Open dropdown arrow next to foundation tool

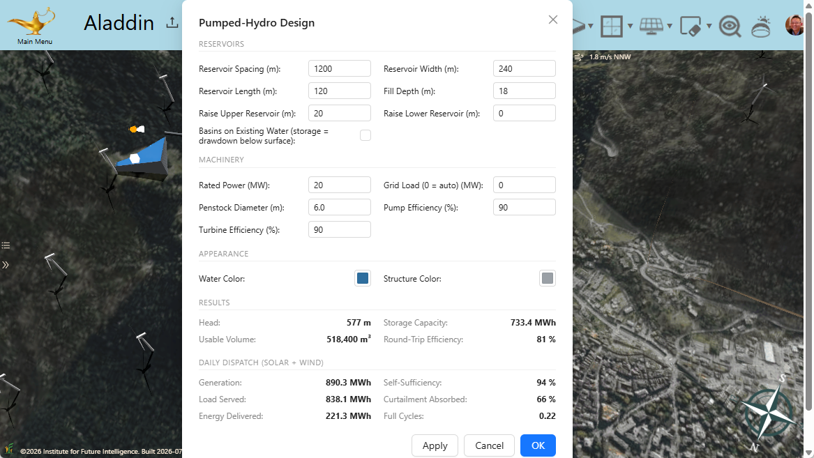[591, 26]
